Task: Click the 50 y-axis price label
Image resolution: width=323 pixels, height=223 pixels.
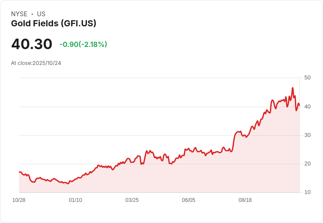Action: coord(307,78)
